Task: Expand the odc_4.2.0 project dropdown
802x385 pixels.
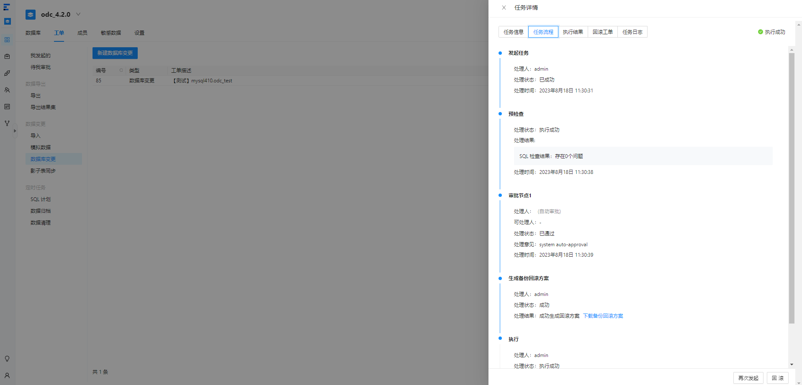Action: pos(78,14)
